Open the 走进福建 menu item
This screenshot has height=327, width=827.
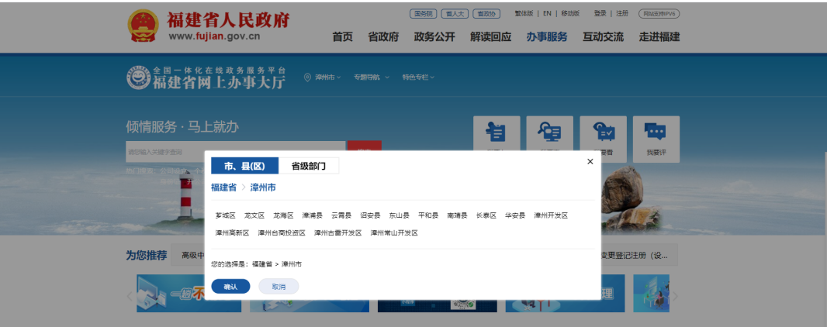pyautogui.click(x=659, y=37)
